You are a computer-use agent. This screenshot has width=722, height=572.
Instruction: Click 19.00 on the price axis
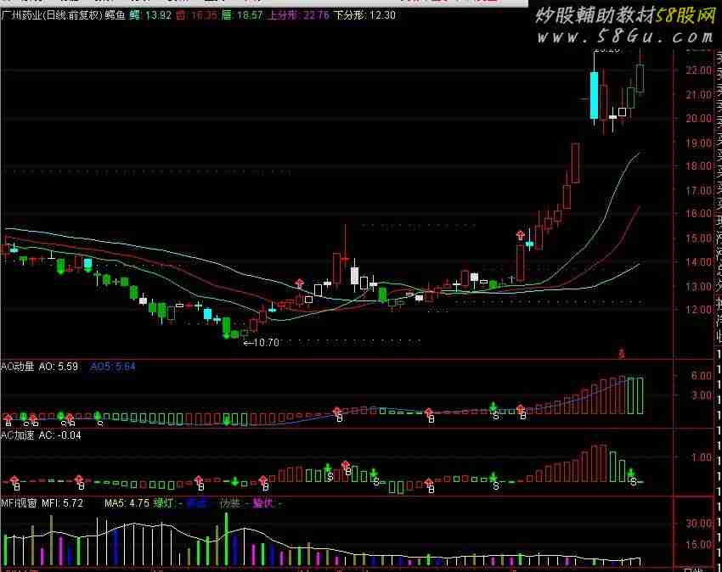click(699, 143)
